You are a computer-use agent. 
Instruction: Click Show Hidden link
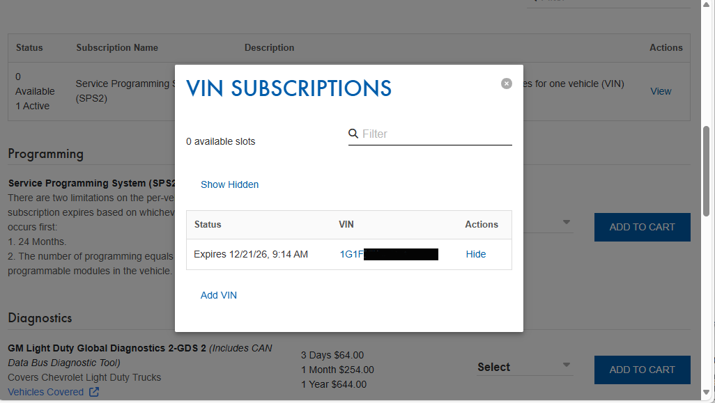click(229, 184)
